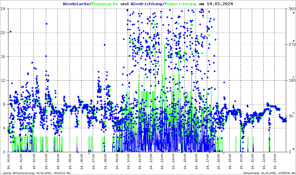296x175 pixels.
Task: Click the 'W' compass letter above 270
Action: click(294, 41)
